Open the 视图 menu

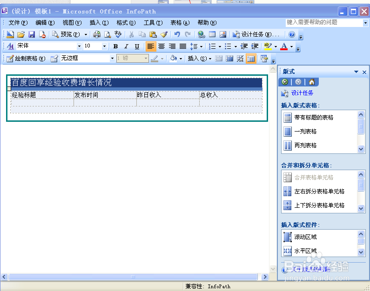[72, 23]
